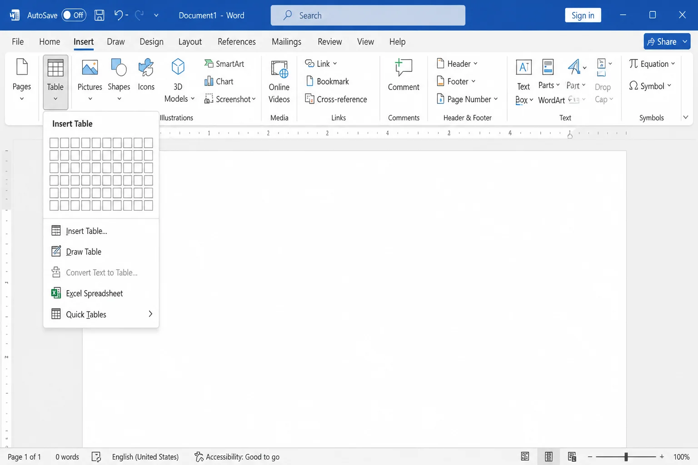Image resolution: width=698 pixels, height=465 pixels.
Task: Switch to the References tab
Action: 237,42
